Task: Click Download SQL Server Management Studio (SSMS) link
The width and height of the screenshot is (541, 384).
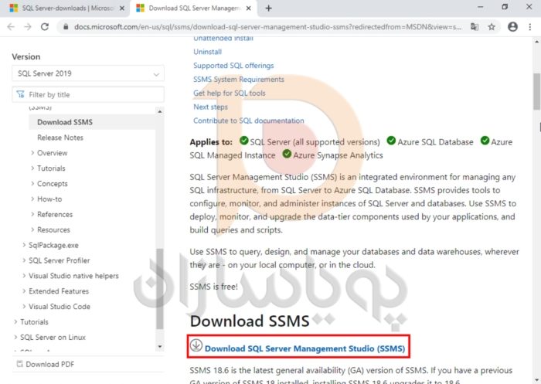Action: pos(305,348)
